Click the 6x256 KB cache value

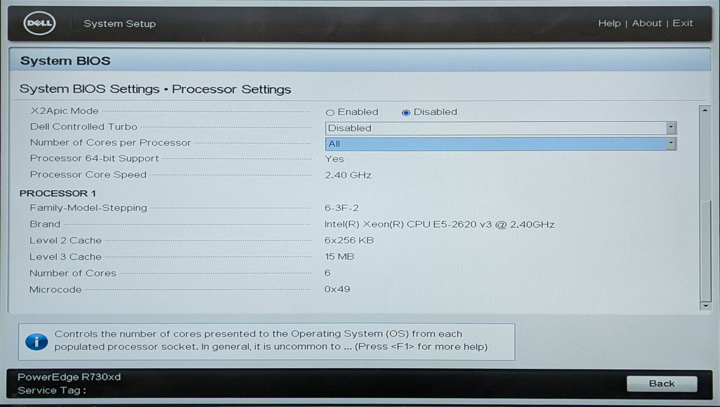point(349,240)
